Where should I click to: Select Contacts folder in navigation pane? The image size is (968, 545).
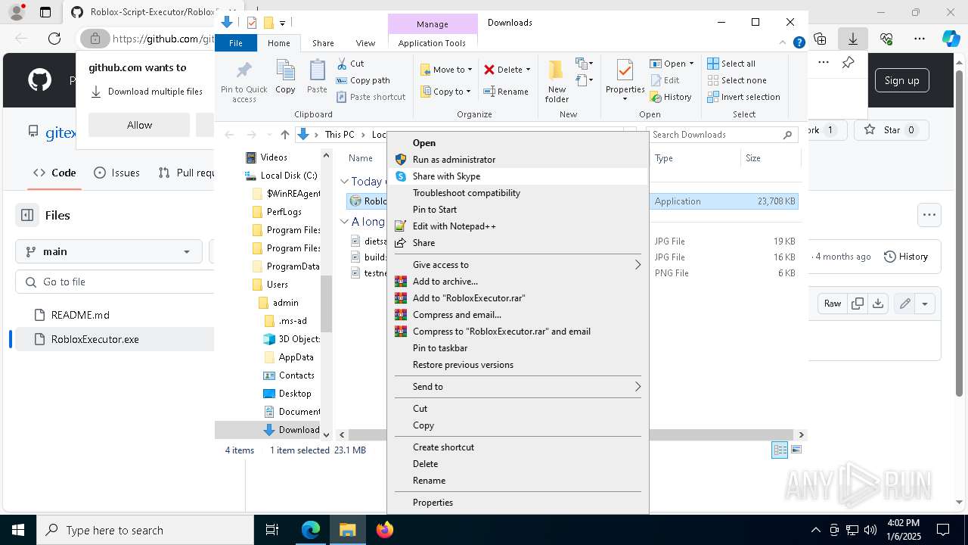click(x=296, y=375)
